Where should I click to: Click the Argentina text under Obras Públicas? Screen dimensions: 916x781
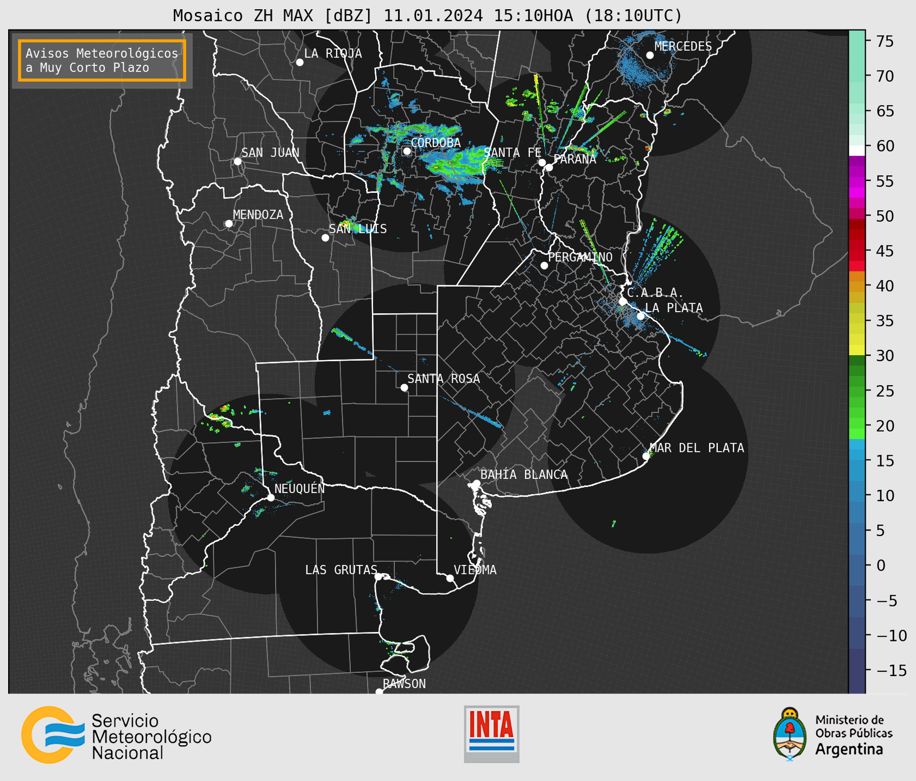[849, 749]
